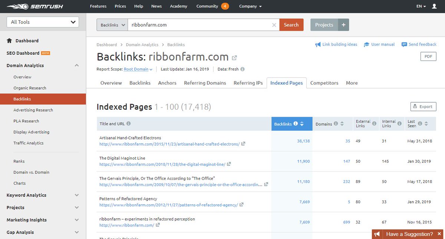Close the Have a Suggestion bar

pyautogui.click(x=439, y=234)
